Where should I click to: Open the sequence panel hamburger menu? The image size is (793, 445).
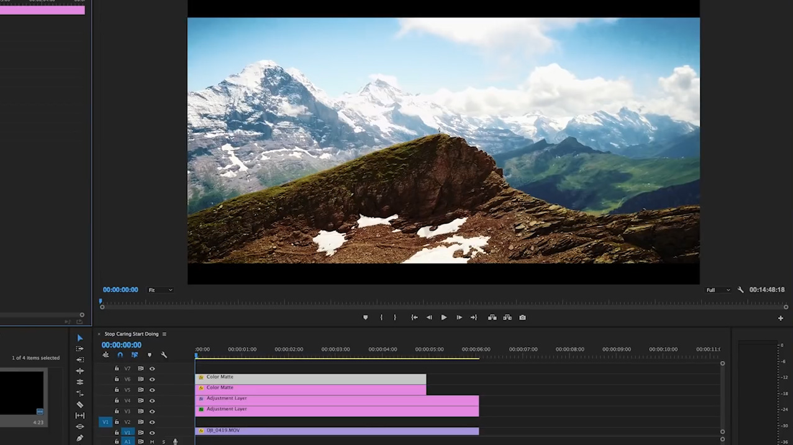point(164,334)
